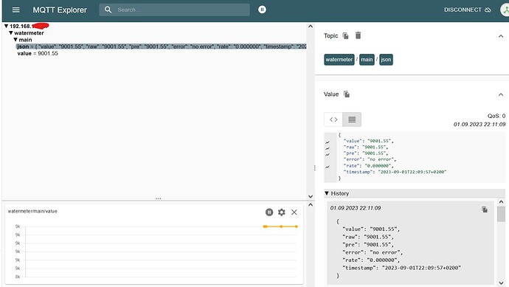Click the watermeter topic chip
This screenshot has height=287, width=509.
click(339, 60)
